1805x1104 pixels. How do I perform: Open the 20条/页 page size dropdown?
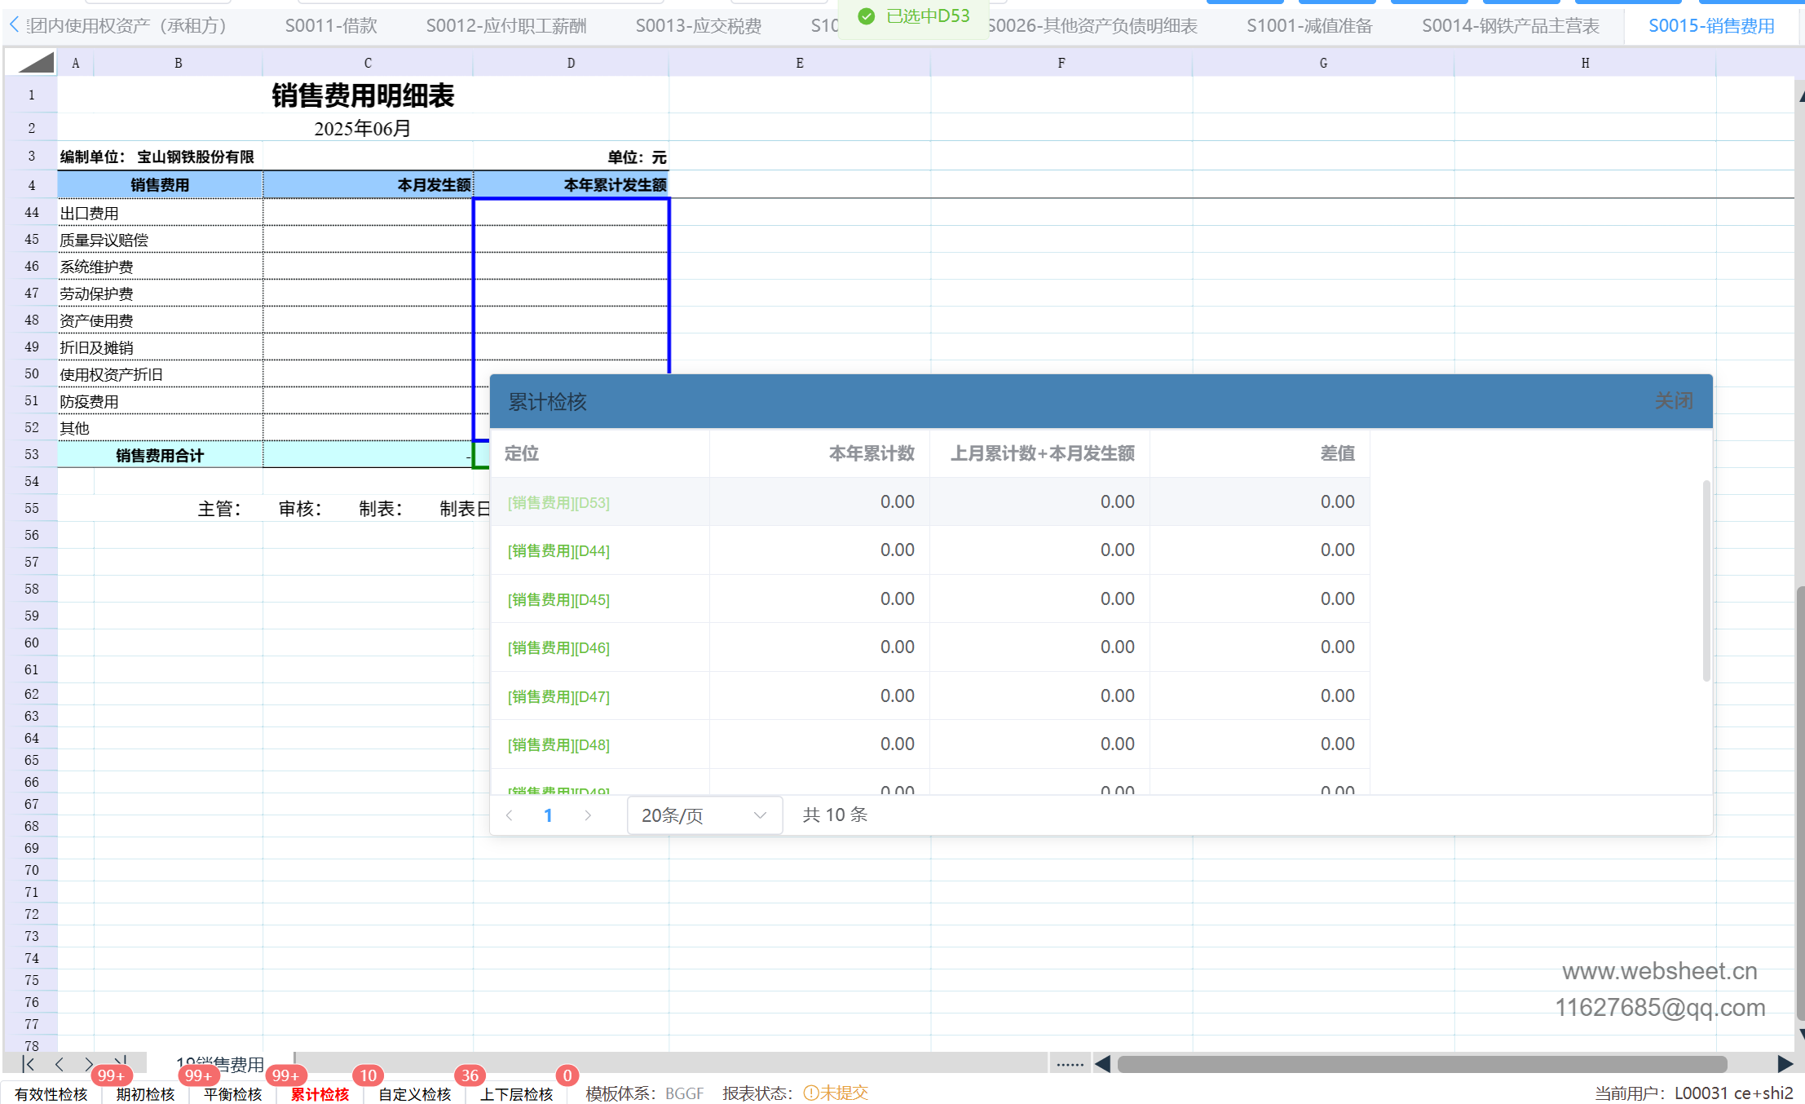(x=704, y=815)
